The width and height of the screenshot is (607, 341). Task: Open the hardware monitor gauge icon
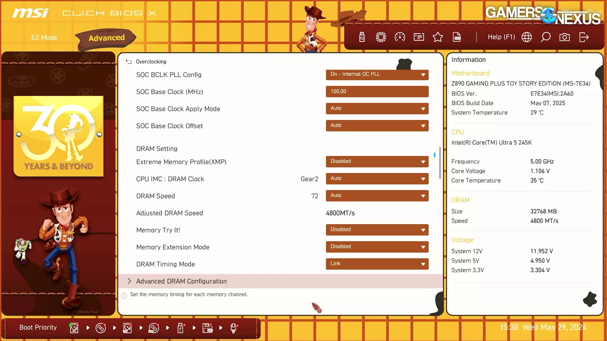pos(400,37)
